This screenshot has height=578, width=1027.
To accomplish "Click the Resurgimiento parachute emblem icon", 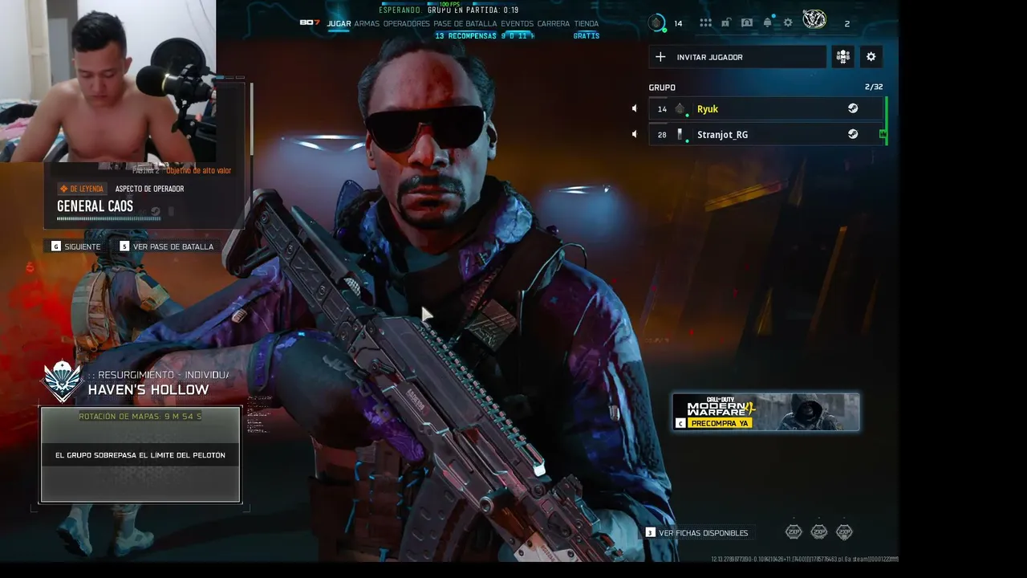I will (x=63, y=381).
